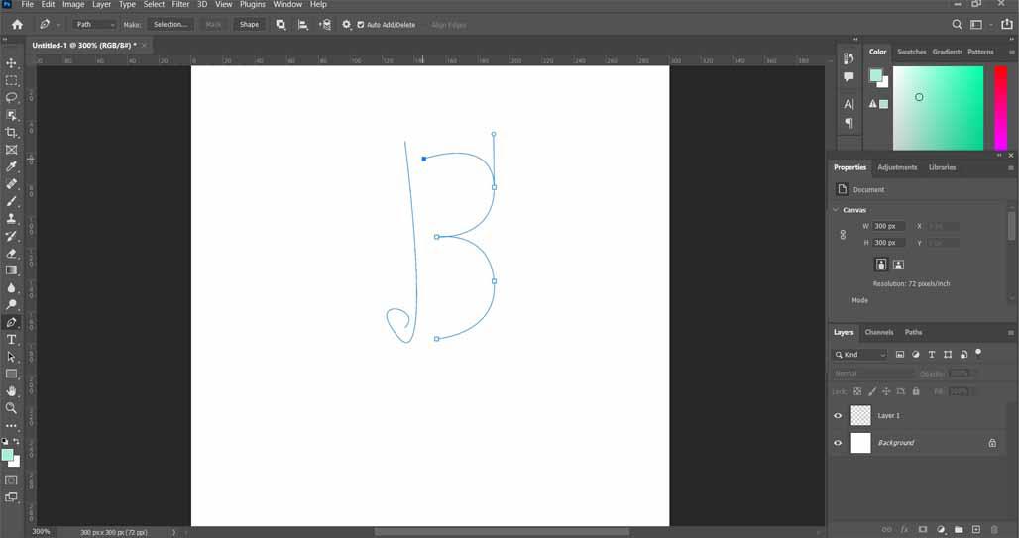Select the Eraser tool
The height and width of the screenshot is (538, 1019).
point(11,254)
